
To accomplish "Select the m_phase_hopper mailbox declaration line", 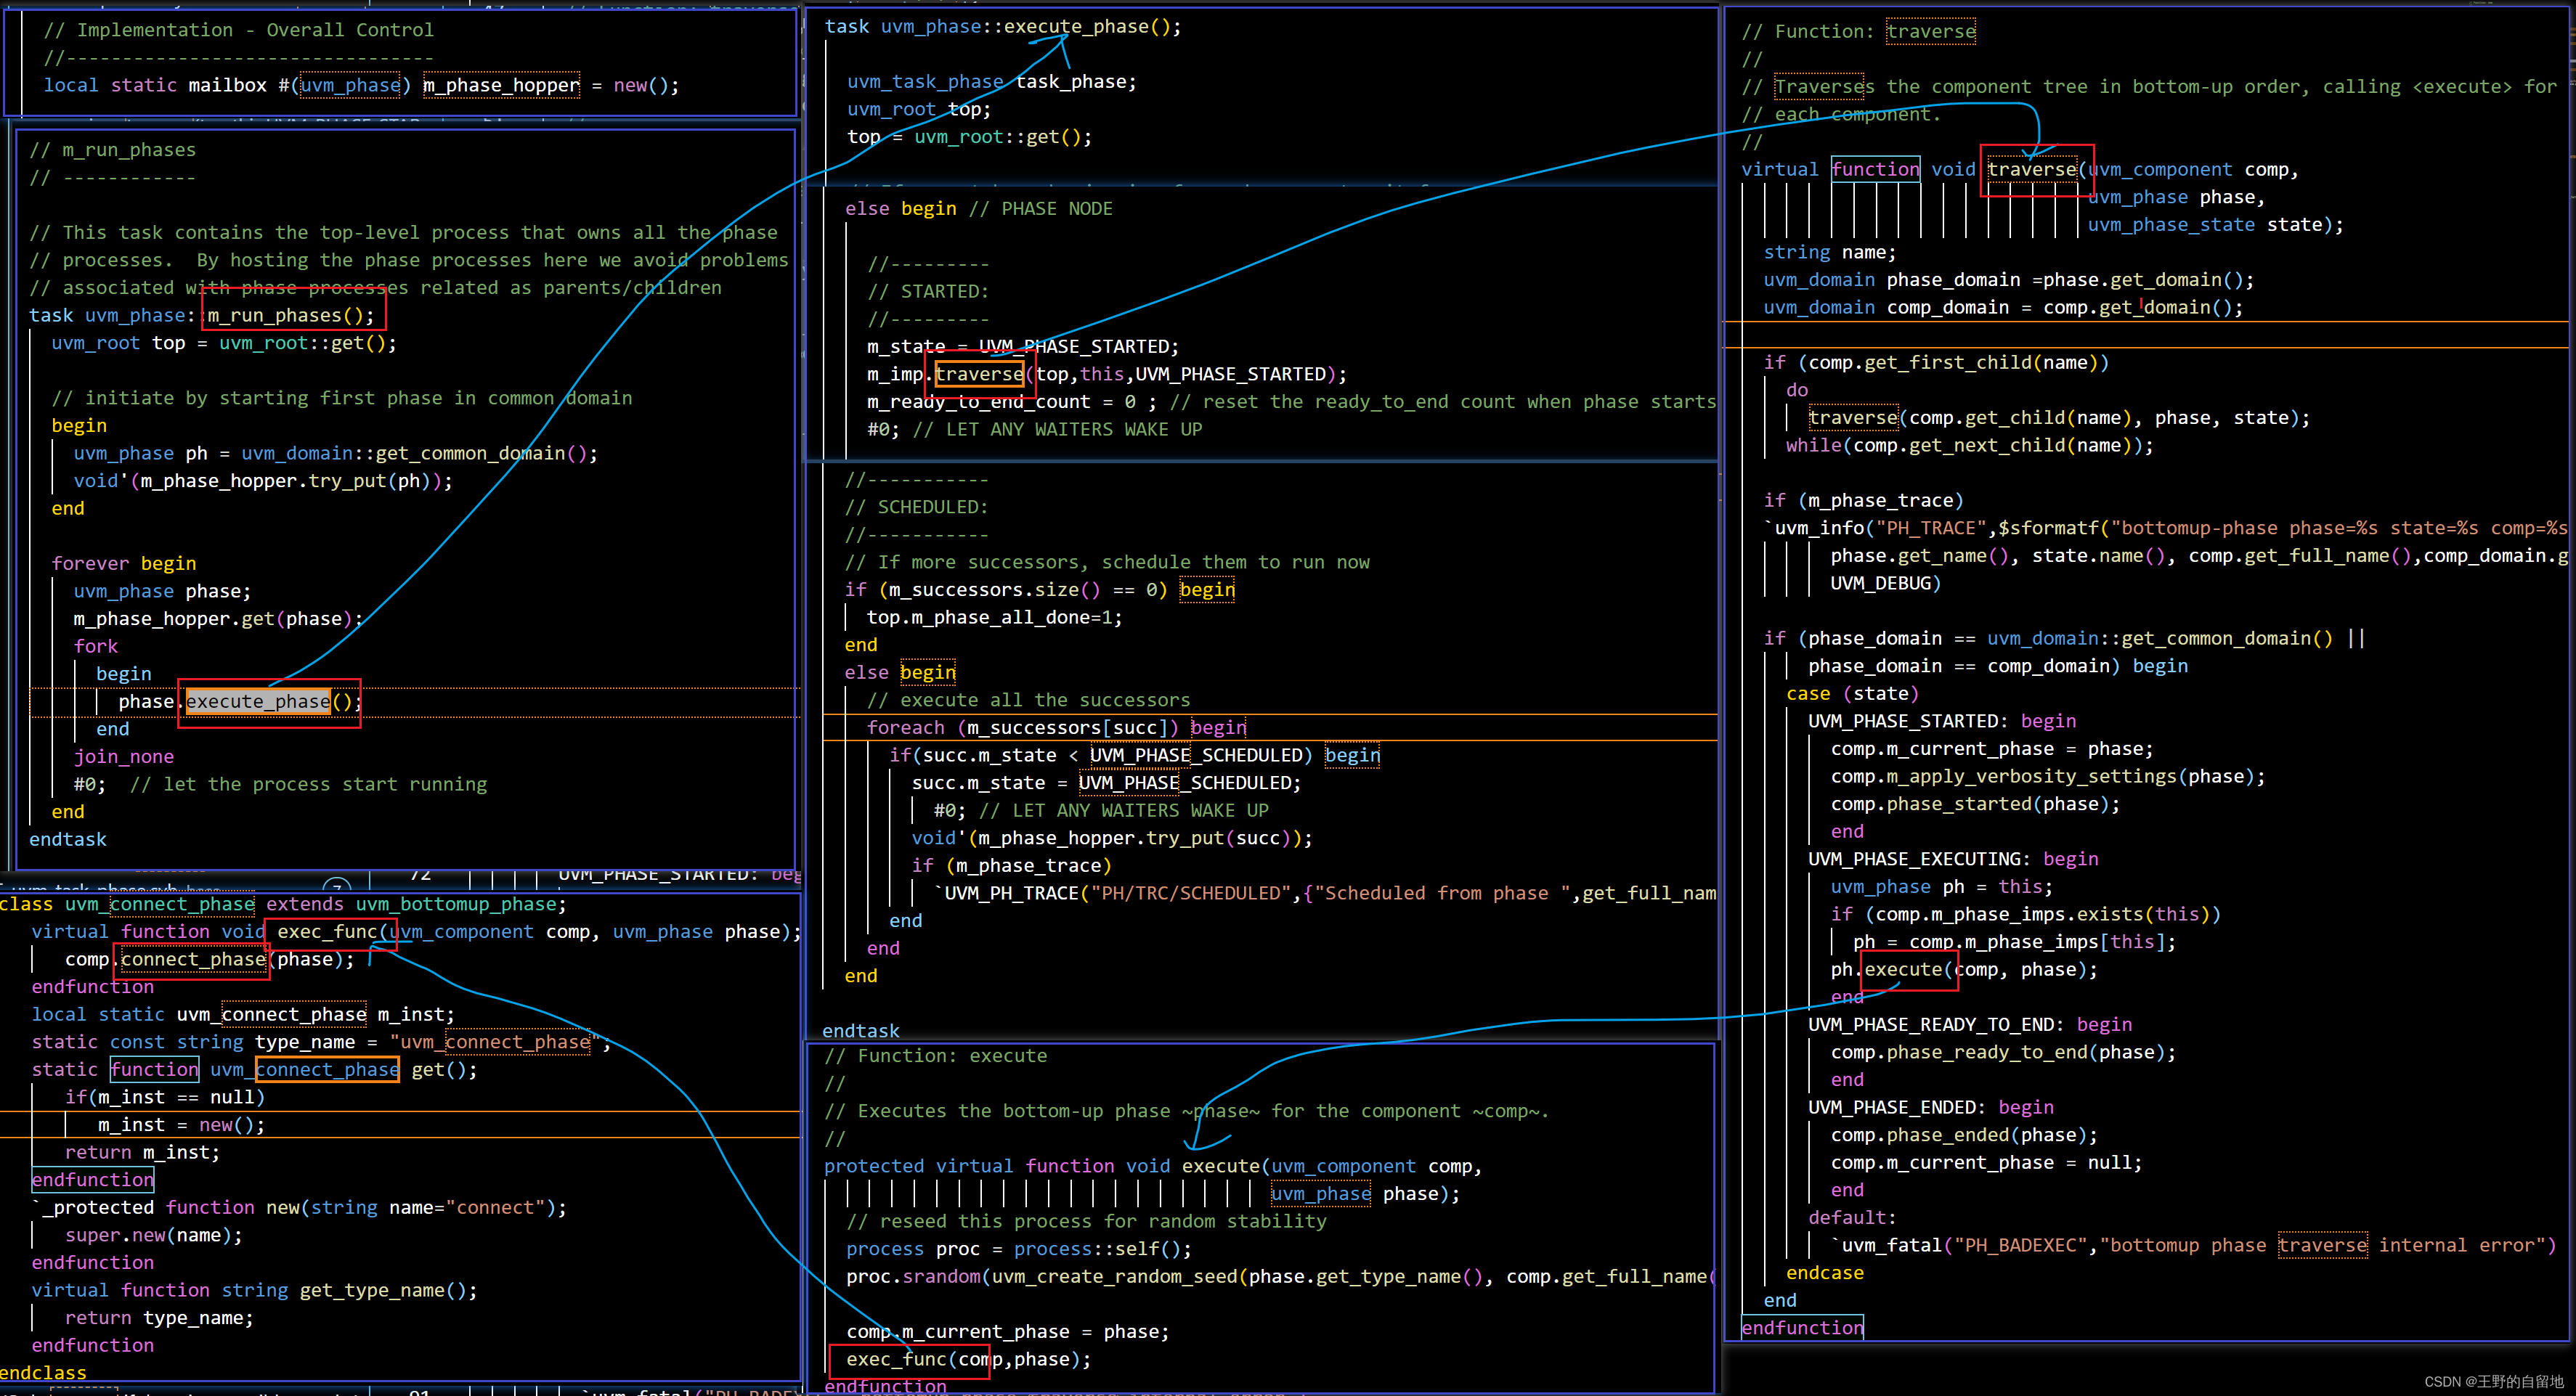I will pos(361,85).
